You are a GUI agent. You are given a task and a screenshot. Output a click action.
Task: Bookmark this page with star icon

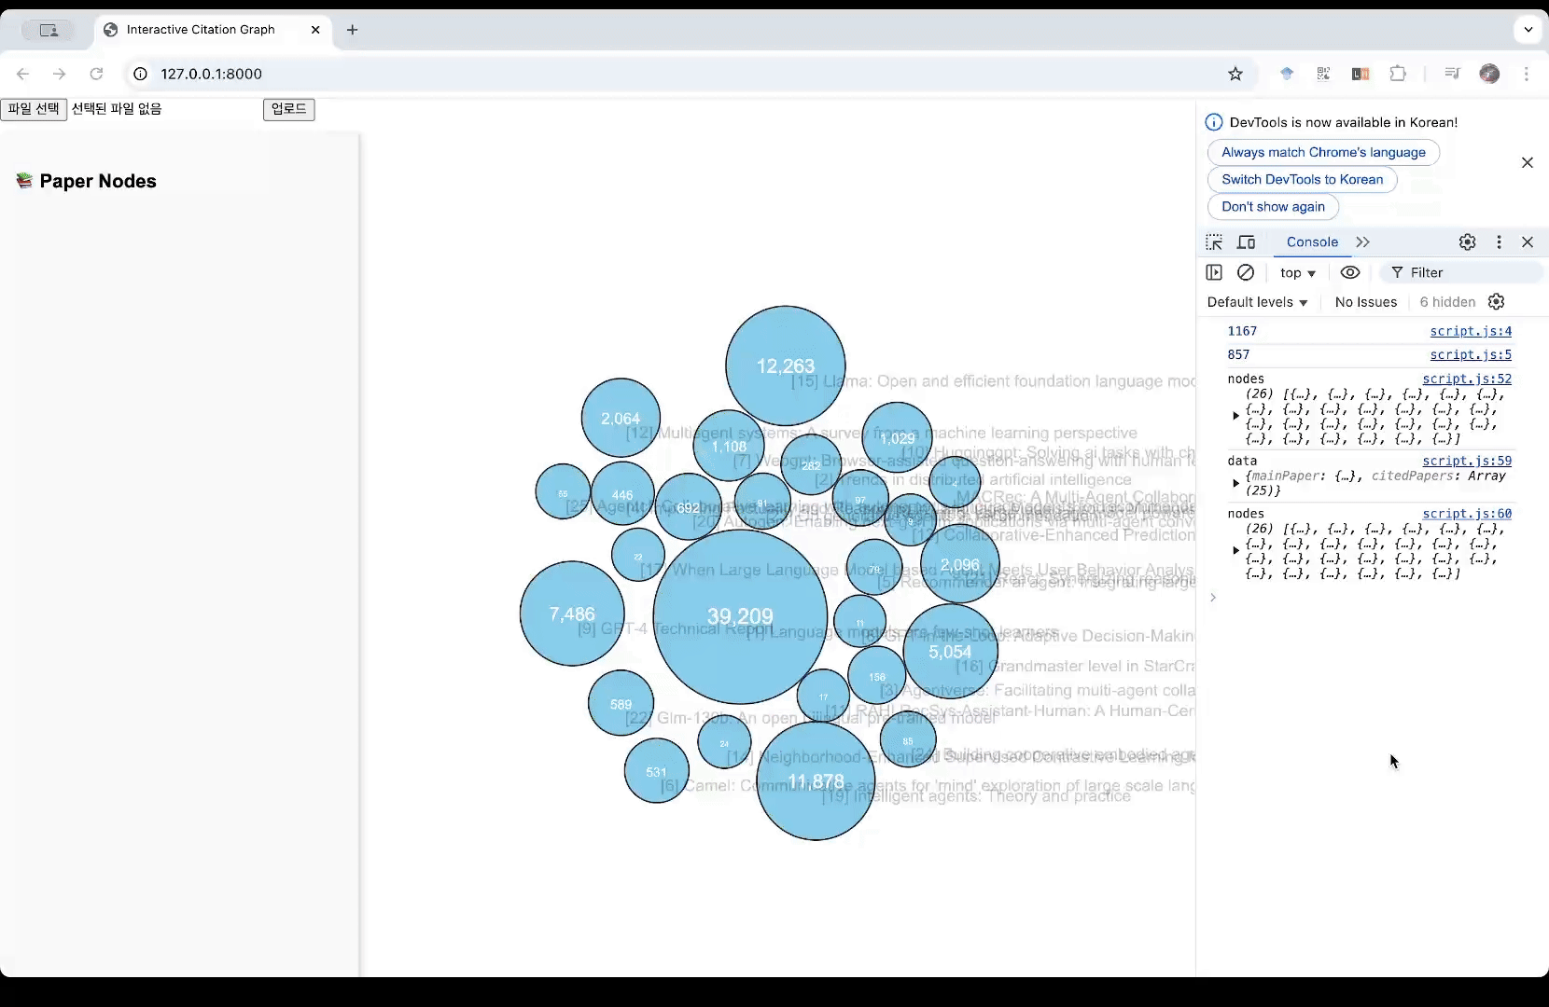(x=1235, y=74)
